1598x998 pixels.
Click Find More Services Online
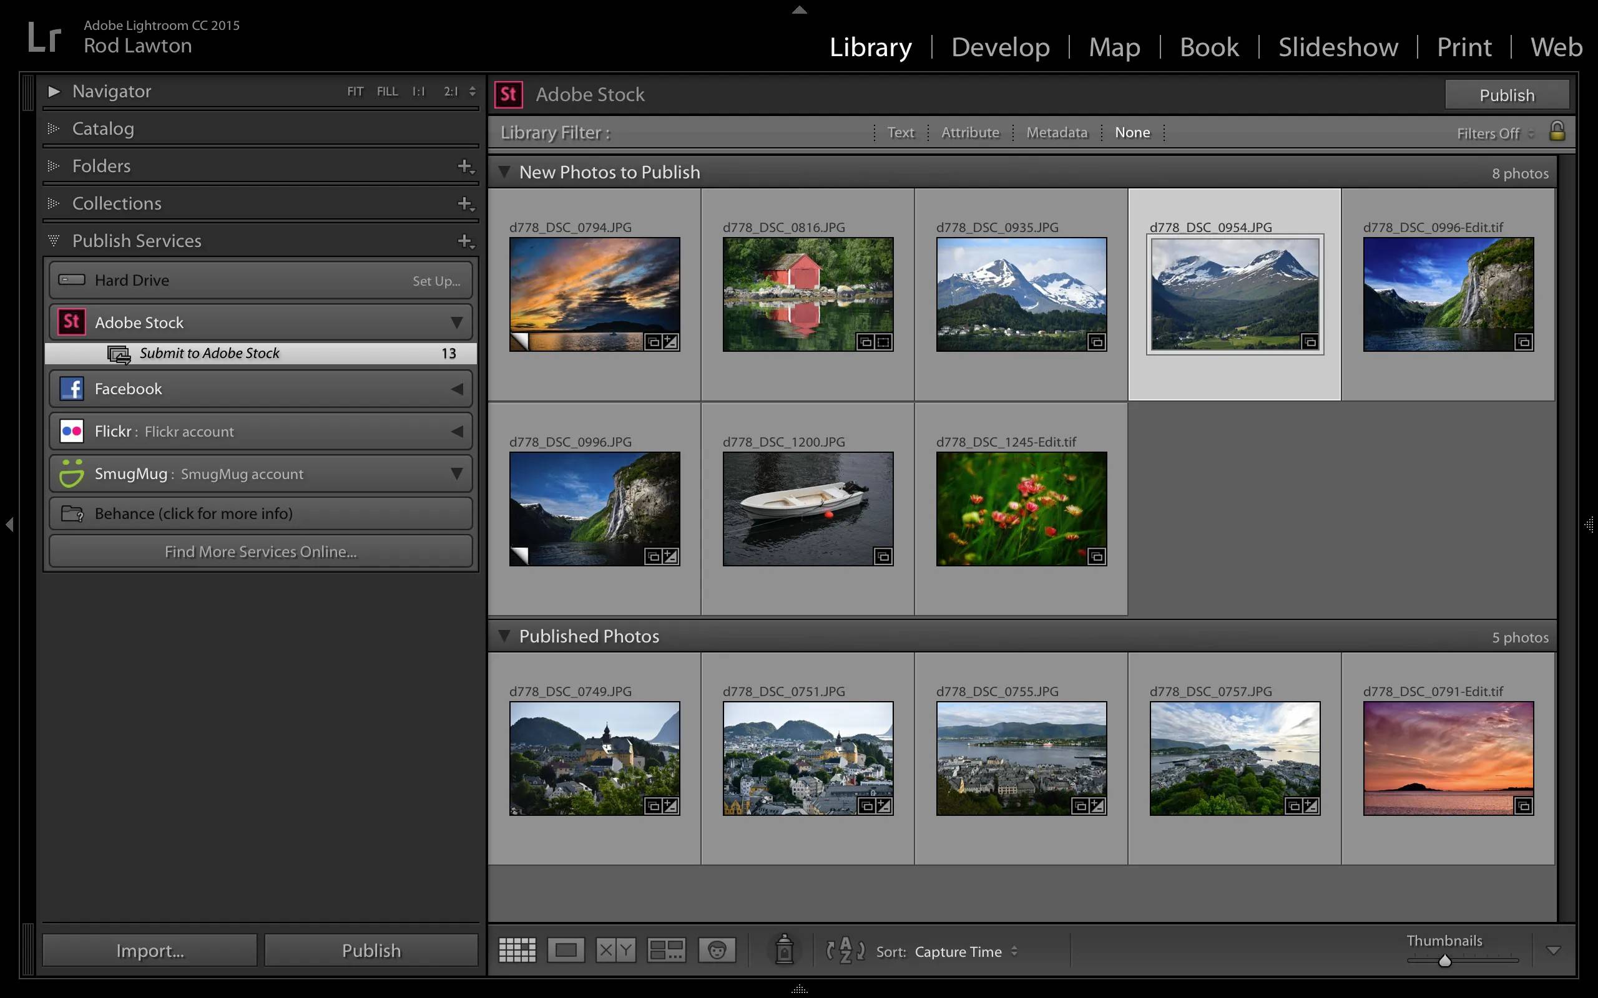click(261, 552)
